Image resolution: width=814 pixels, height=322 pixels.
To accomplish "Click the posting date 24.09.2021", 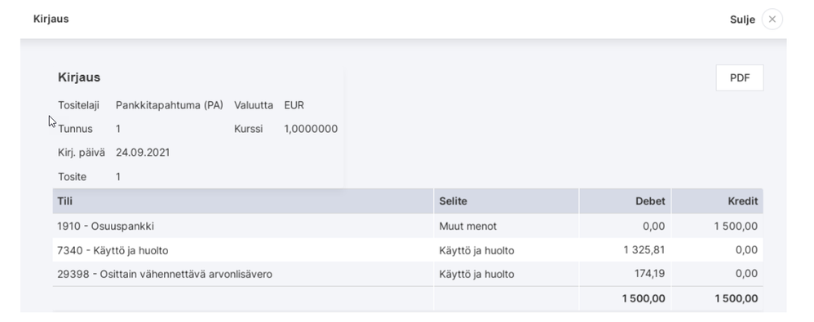I will pyautogui.click(x=143, y=152).
